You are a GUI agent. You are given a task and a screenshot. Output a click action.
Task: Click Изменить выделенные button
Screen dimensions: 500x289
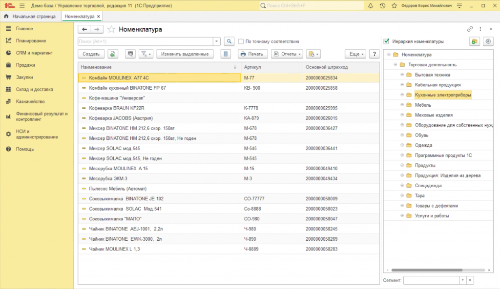[185, 54]
